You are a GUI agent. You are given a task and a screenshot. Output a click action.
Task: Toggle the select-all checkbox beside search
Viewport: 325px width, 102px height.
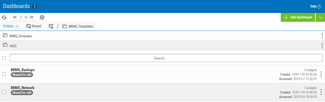4,58
